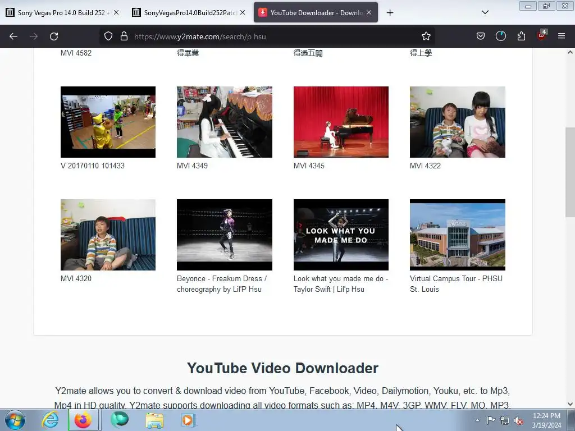Click the scrollbar up arrow
The height and width of the screenshot is (431, 575).
coord(570,52)
